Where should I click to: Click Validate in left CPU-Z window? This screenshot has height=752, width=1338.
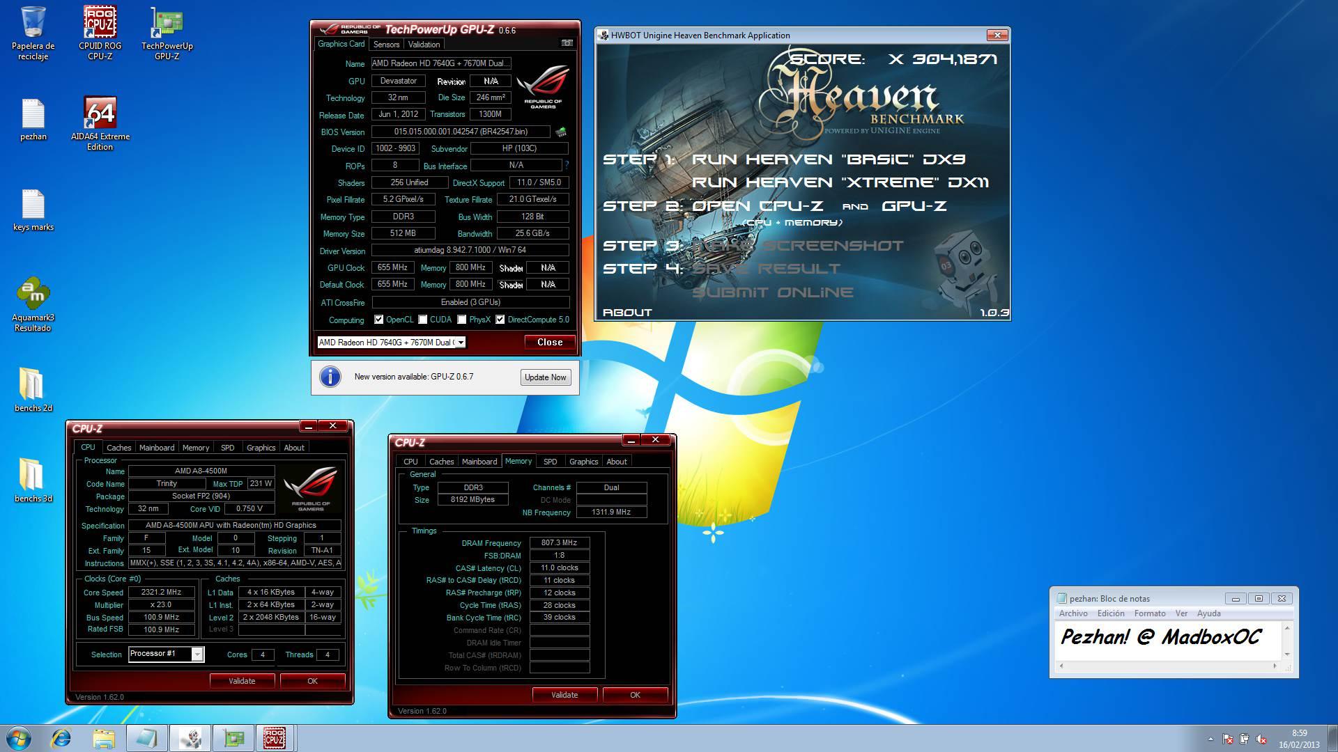pos(242,681)
